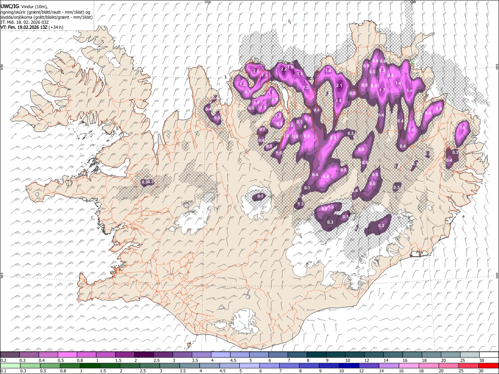
Task: Pick top legend swatch between 0.3 and 0.4
Action: (x=29, y=355)
